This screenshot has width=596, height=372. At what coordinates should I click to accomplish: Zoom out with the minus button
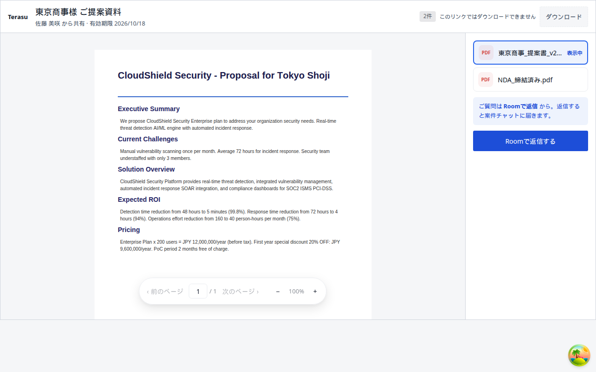tap(278, 292)
